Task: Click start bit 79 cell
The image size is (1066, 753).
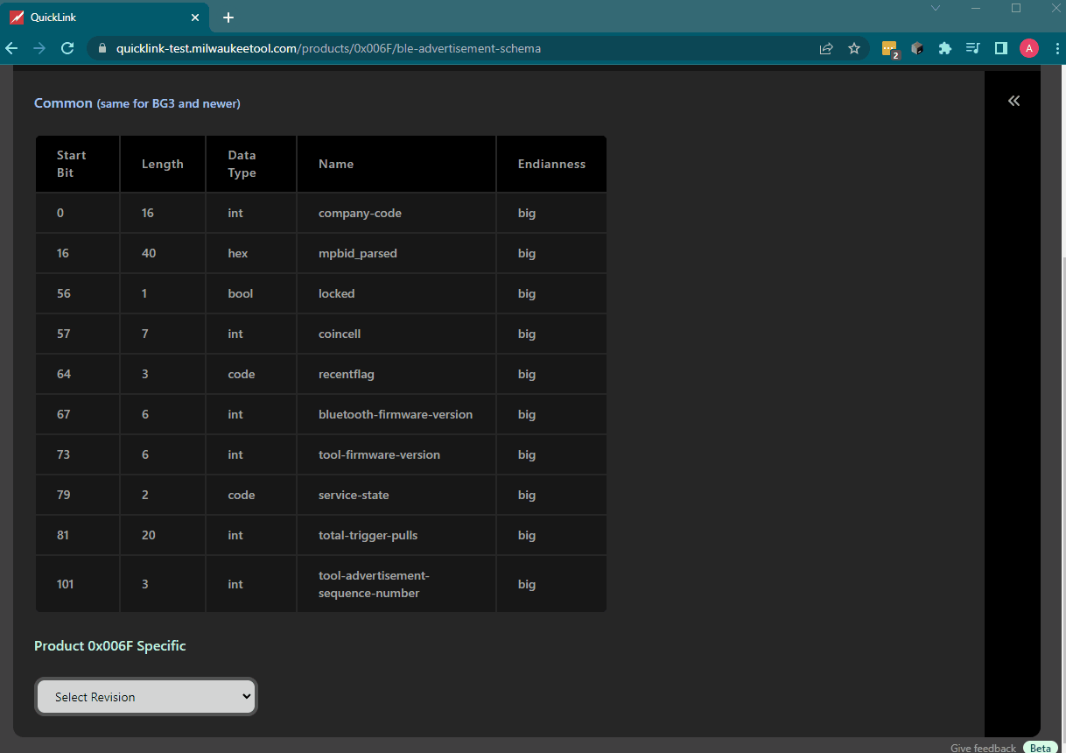Action: click(77, 495)
